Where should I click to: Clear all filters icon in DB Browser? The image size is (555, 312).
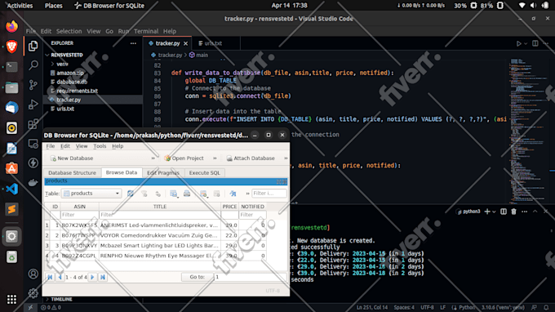[144, 194]
